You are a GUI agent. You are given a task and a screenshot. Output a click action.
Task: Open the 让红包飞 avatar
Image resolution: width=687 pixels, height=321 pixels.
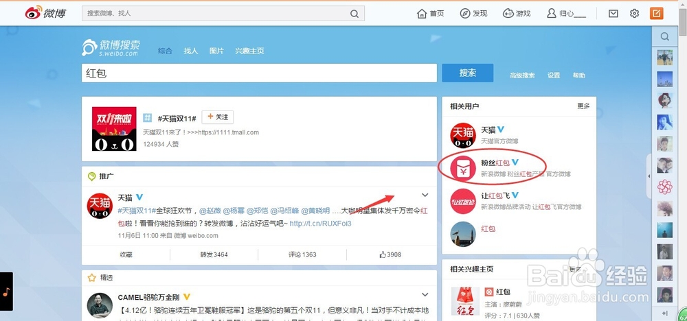(463, 201)
